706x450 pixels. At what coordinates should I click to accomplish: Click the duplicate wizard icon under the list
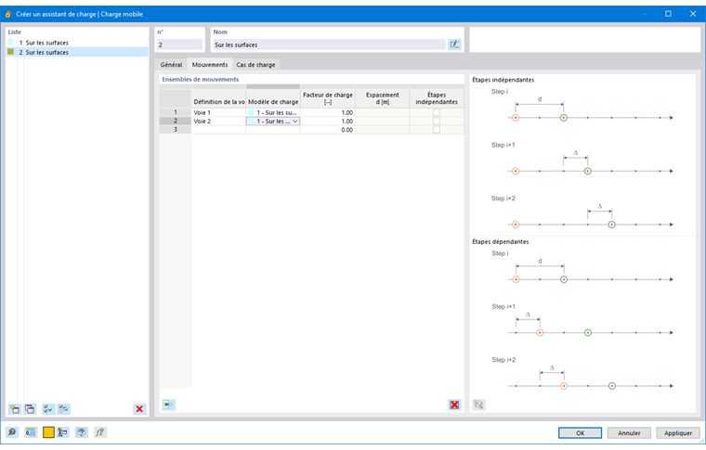coord(30,408)
